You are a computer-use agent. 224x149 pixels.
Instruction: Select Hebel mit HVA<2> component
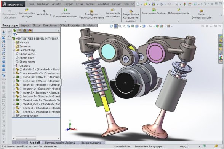pyautogui.click(x=40, y=81)
